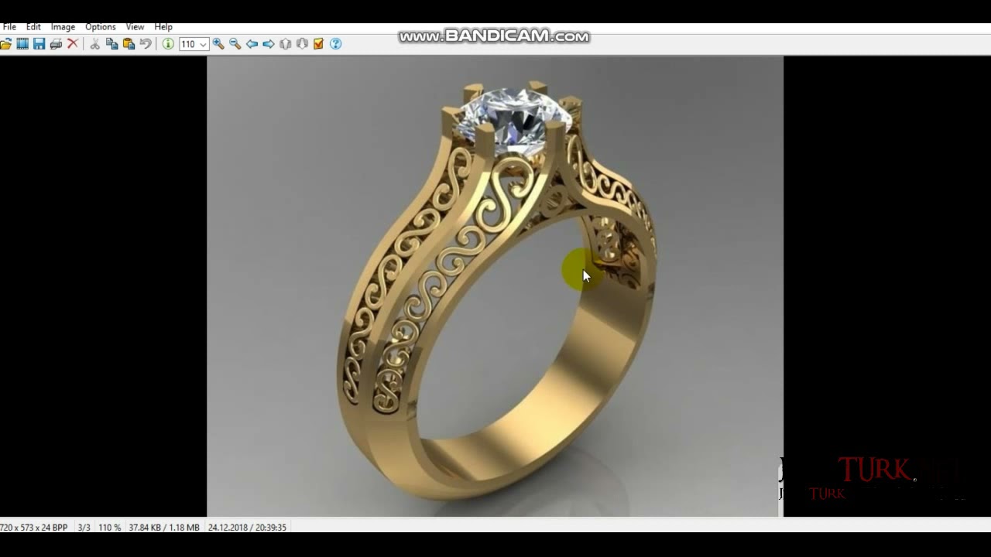Open a file with the folder icon

click(x=5, y=44)
